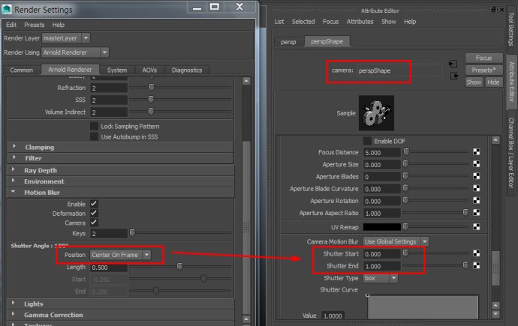This screenshot has height=326, width=518.
Task: Switch to the Diagnostics tab
Action: coord(187,70)
